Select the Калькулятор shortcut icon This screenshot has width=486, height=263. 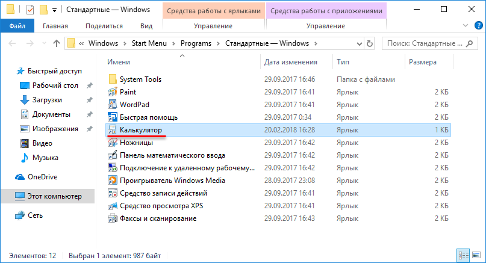click(x=112, y=130)
